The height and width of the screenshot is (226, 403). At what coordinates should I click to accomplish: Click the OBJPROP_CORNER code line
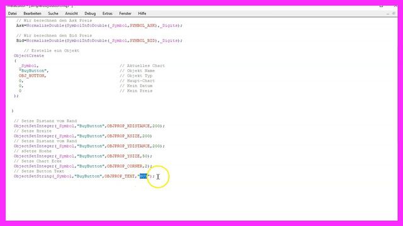click(82, 166)
